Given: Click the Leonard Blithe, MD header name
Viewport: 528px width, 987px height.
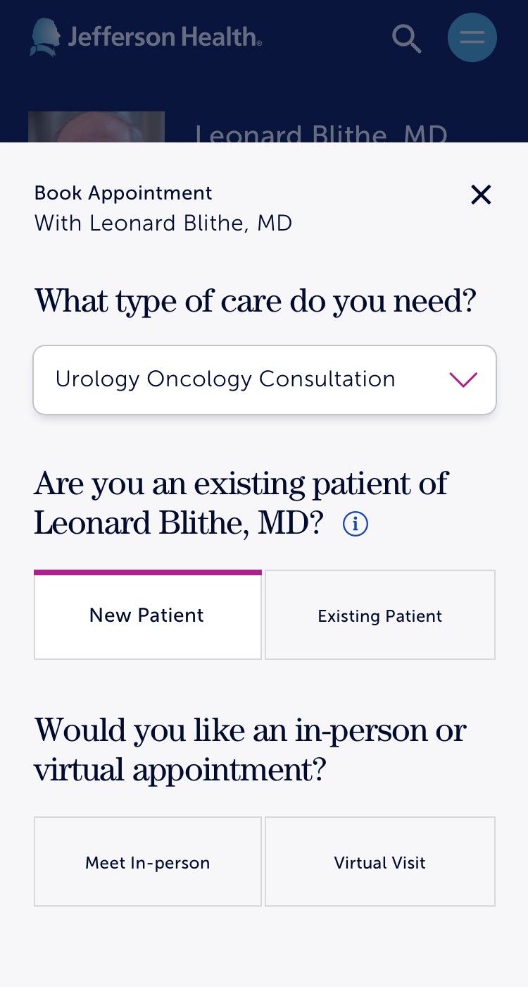Looking at the screenshot, I should pos(321,133).
